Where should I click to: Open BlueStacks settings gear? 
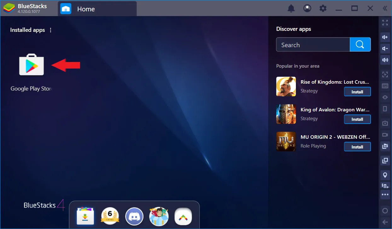coord(323,8)
